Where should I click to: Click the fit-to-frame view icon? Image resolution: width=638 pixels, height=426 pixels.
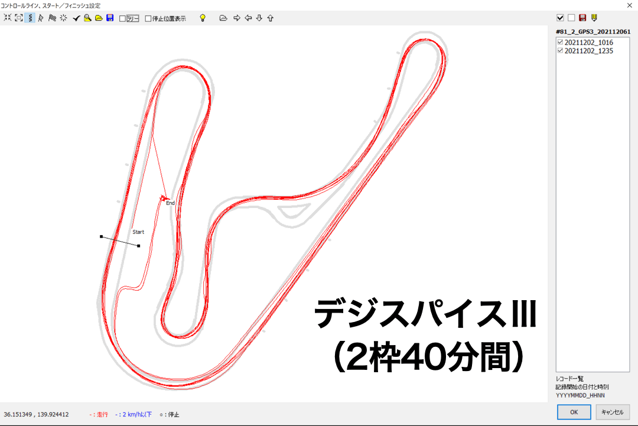tap(18, 18)
